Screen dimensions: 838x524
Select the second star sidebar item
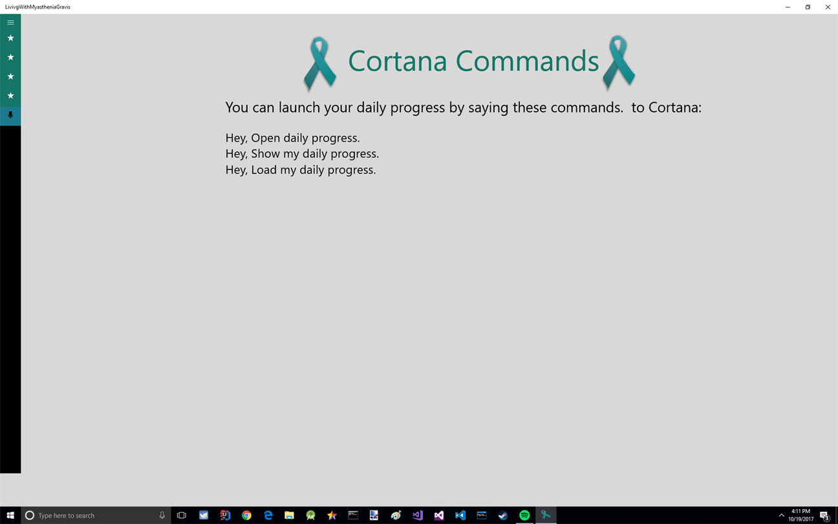point(10,58)
